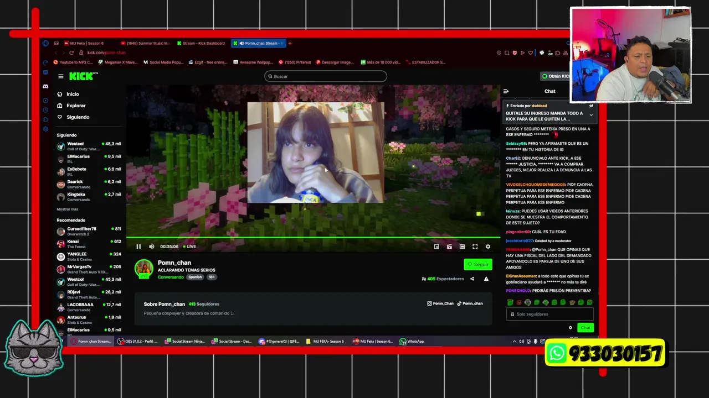Open Kingteka channel in sidebar
This screenshot has height=398, width=709.
[x=89, y=197]
